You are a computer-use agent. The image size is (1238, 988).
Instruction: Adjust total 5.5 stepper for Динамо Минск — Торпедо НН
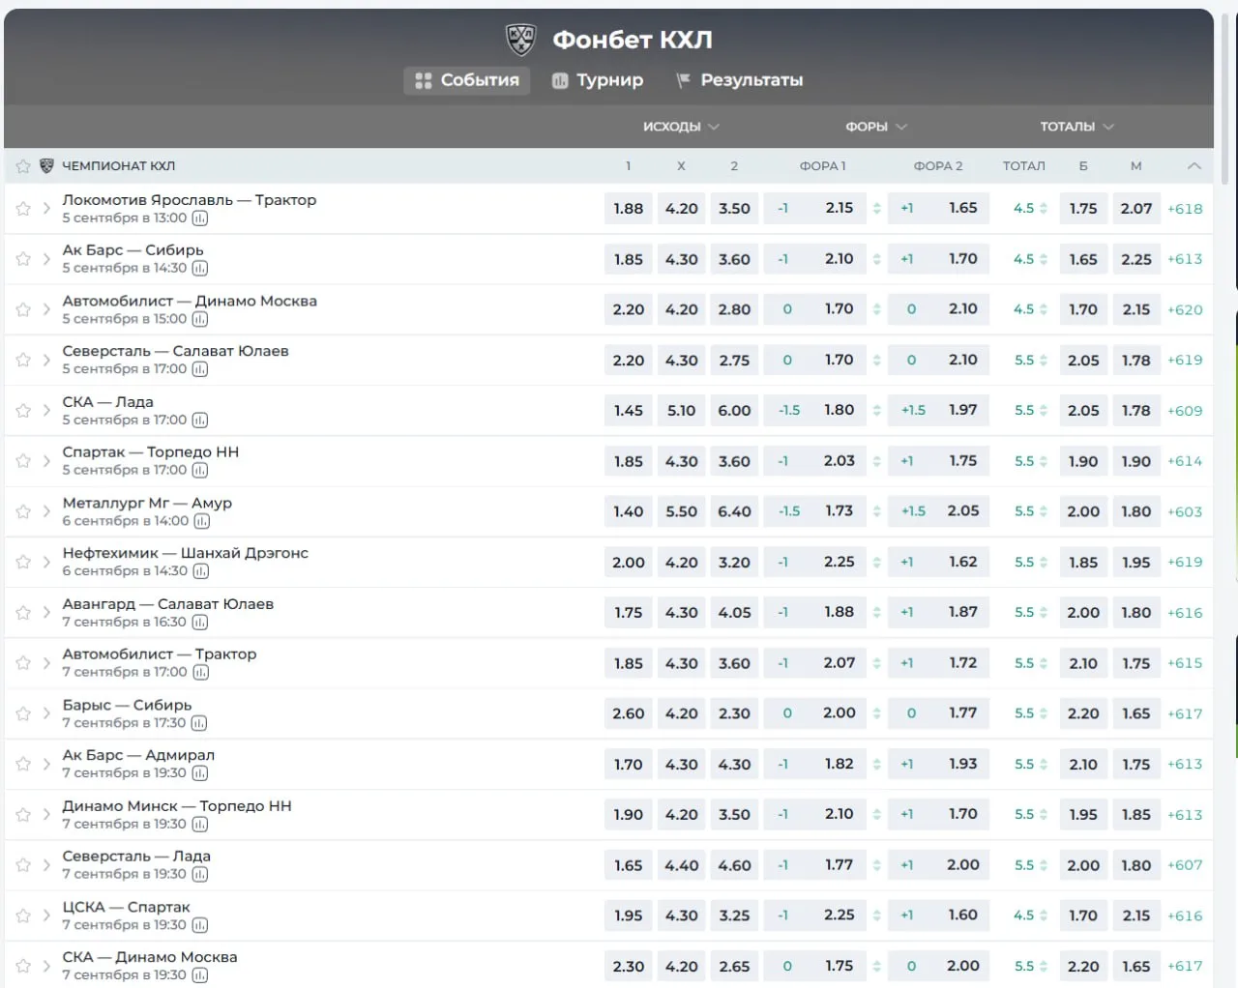pos(1044,815)
